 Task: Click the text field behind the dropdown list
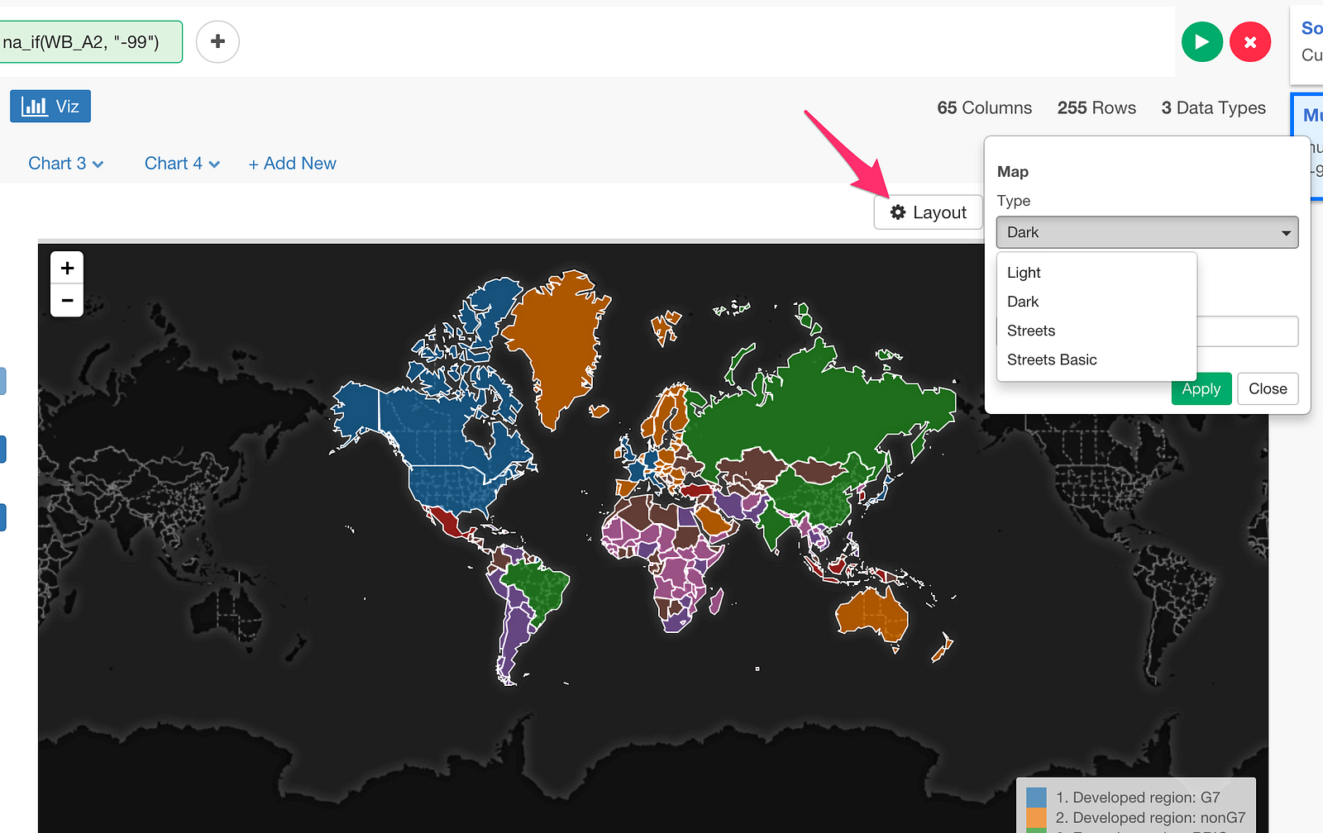coord(1248,331)
